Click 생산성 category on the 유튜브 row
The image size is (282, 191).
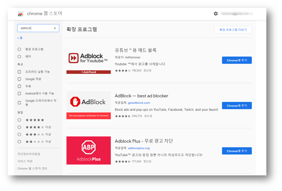pyautogui.click(x=147, y=70)
